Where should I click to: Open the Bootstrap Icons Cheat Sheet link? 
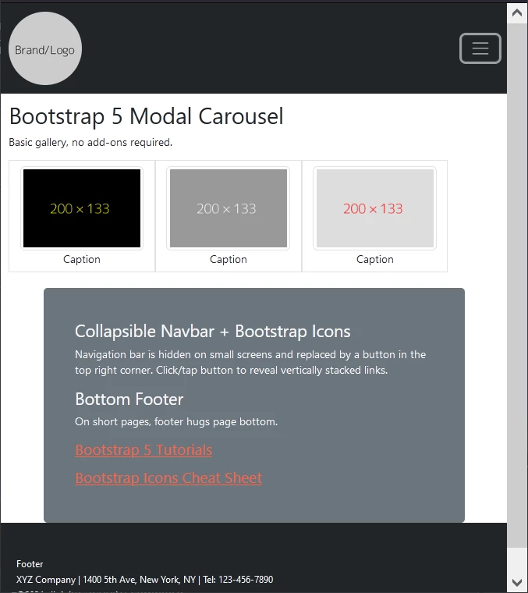pyautogui.click(x=168, y=478)
